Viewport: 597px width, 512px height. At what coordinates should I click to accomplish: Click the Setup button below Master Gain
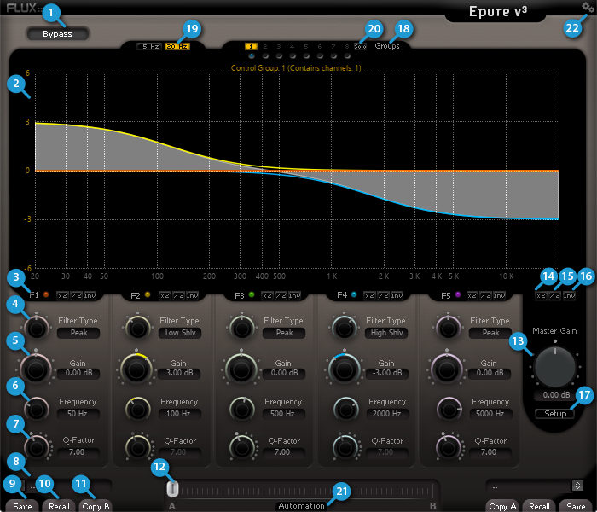(555, 414)
